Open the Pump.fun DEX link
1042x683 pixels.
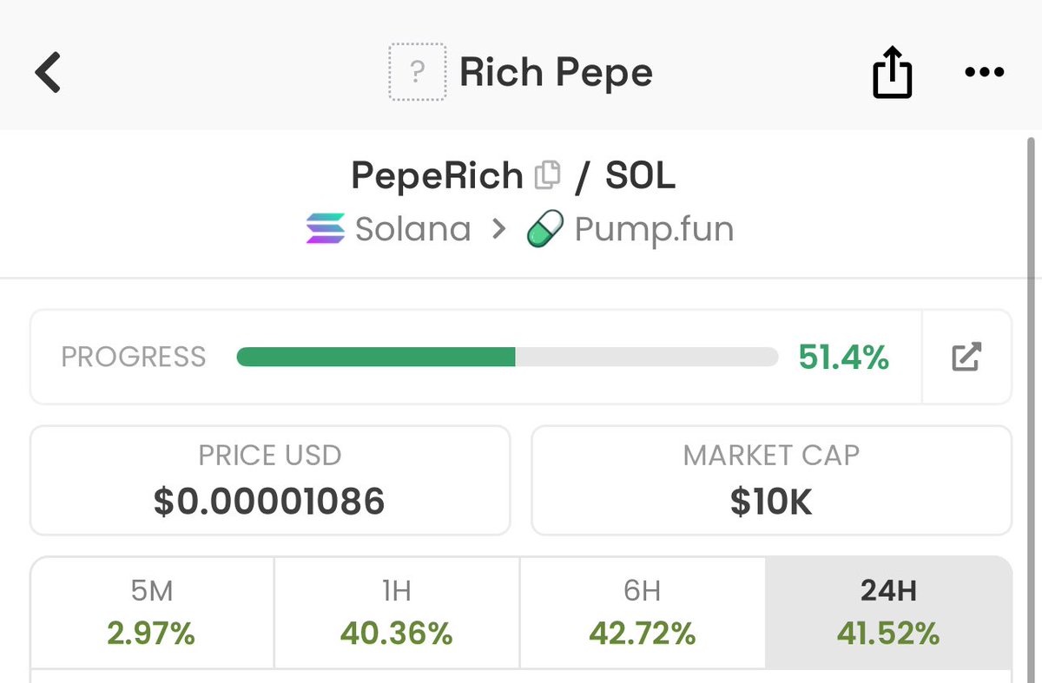654,230
